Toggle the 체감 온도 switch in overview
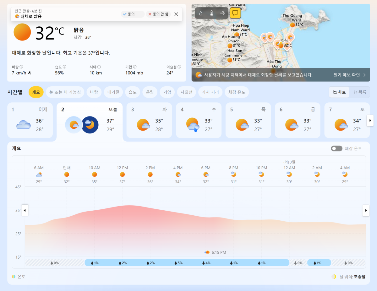The height and width of the screenshot is (291, 377). [336, 148]
